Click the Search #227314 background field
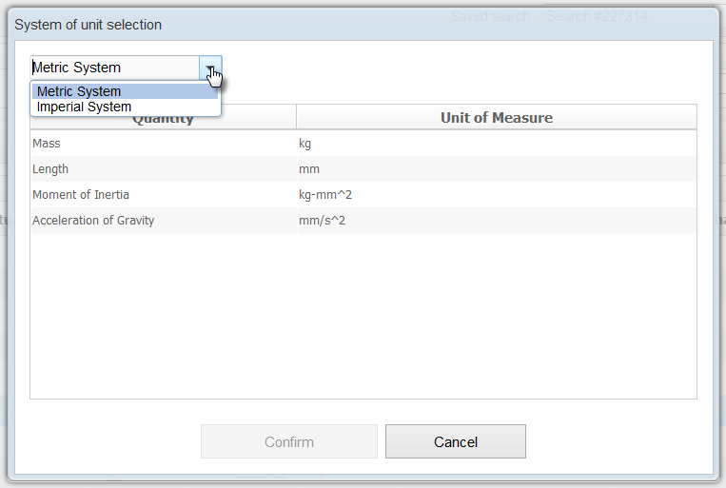726x488 pixels. pyautogui.click(x=596, y=16)
